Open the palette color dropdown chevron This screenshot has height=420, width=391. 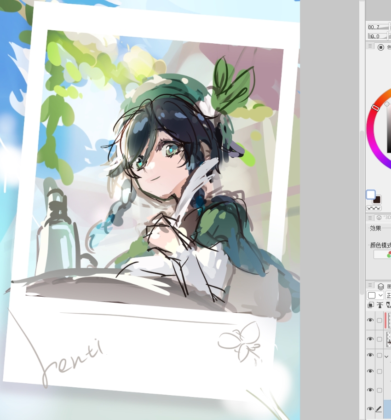pos(380,295)
